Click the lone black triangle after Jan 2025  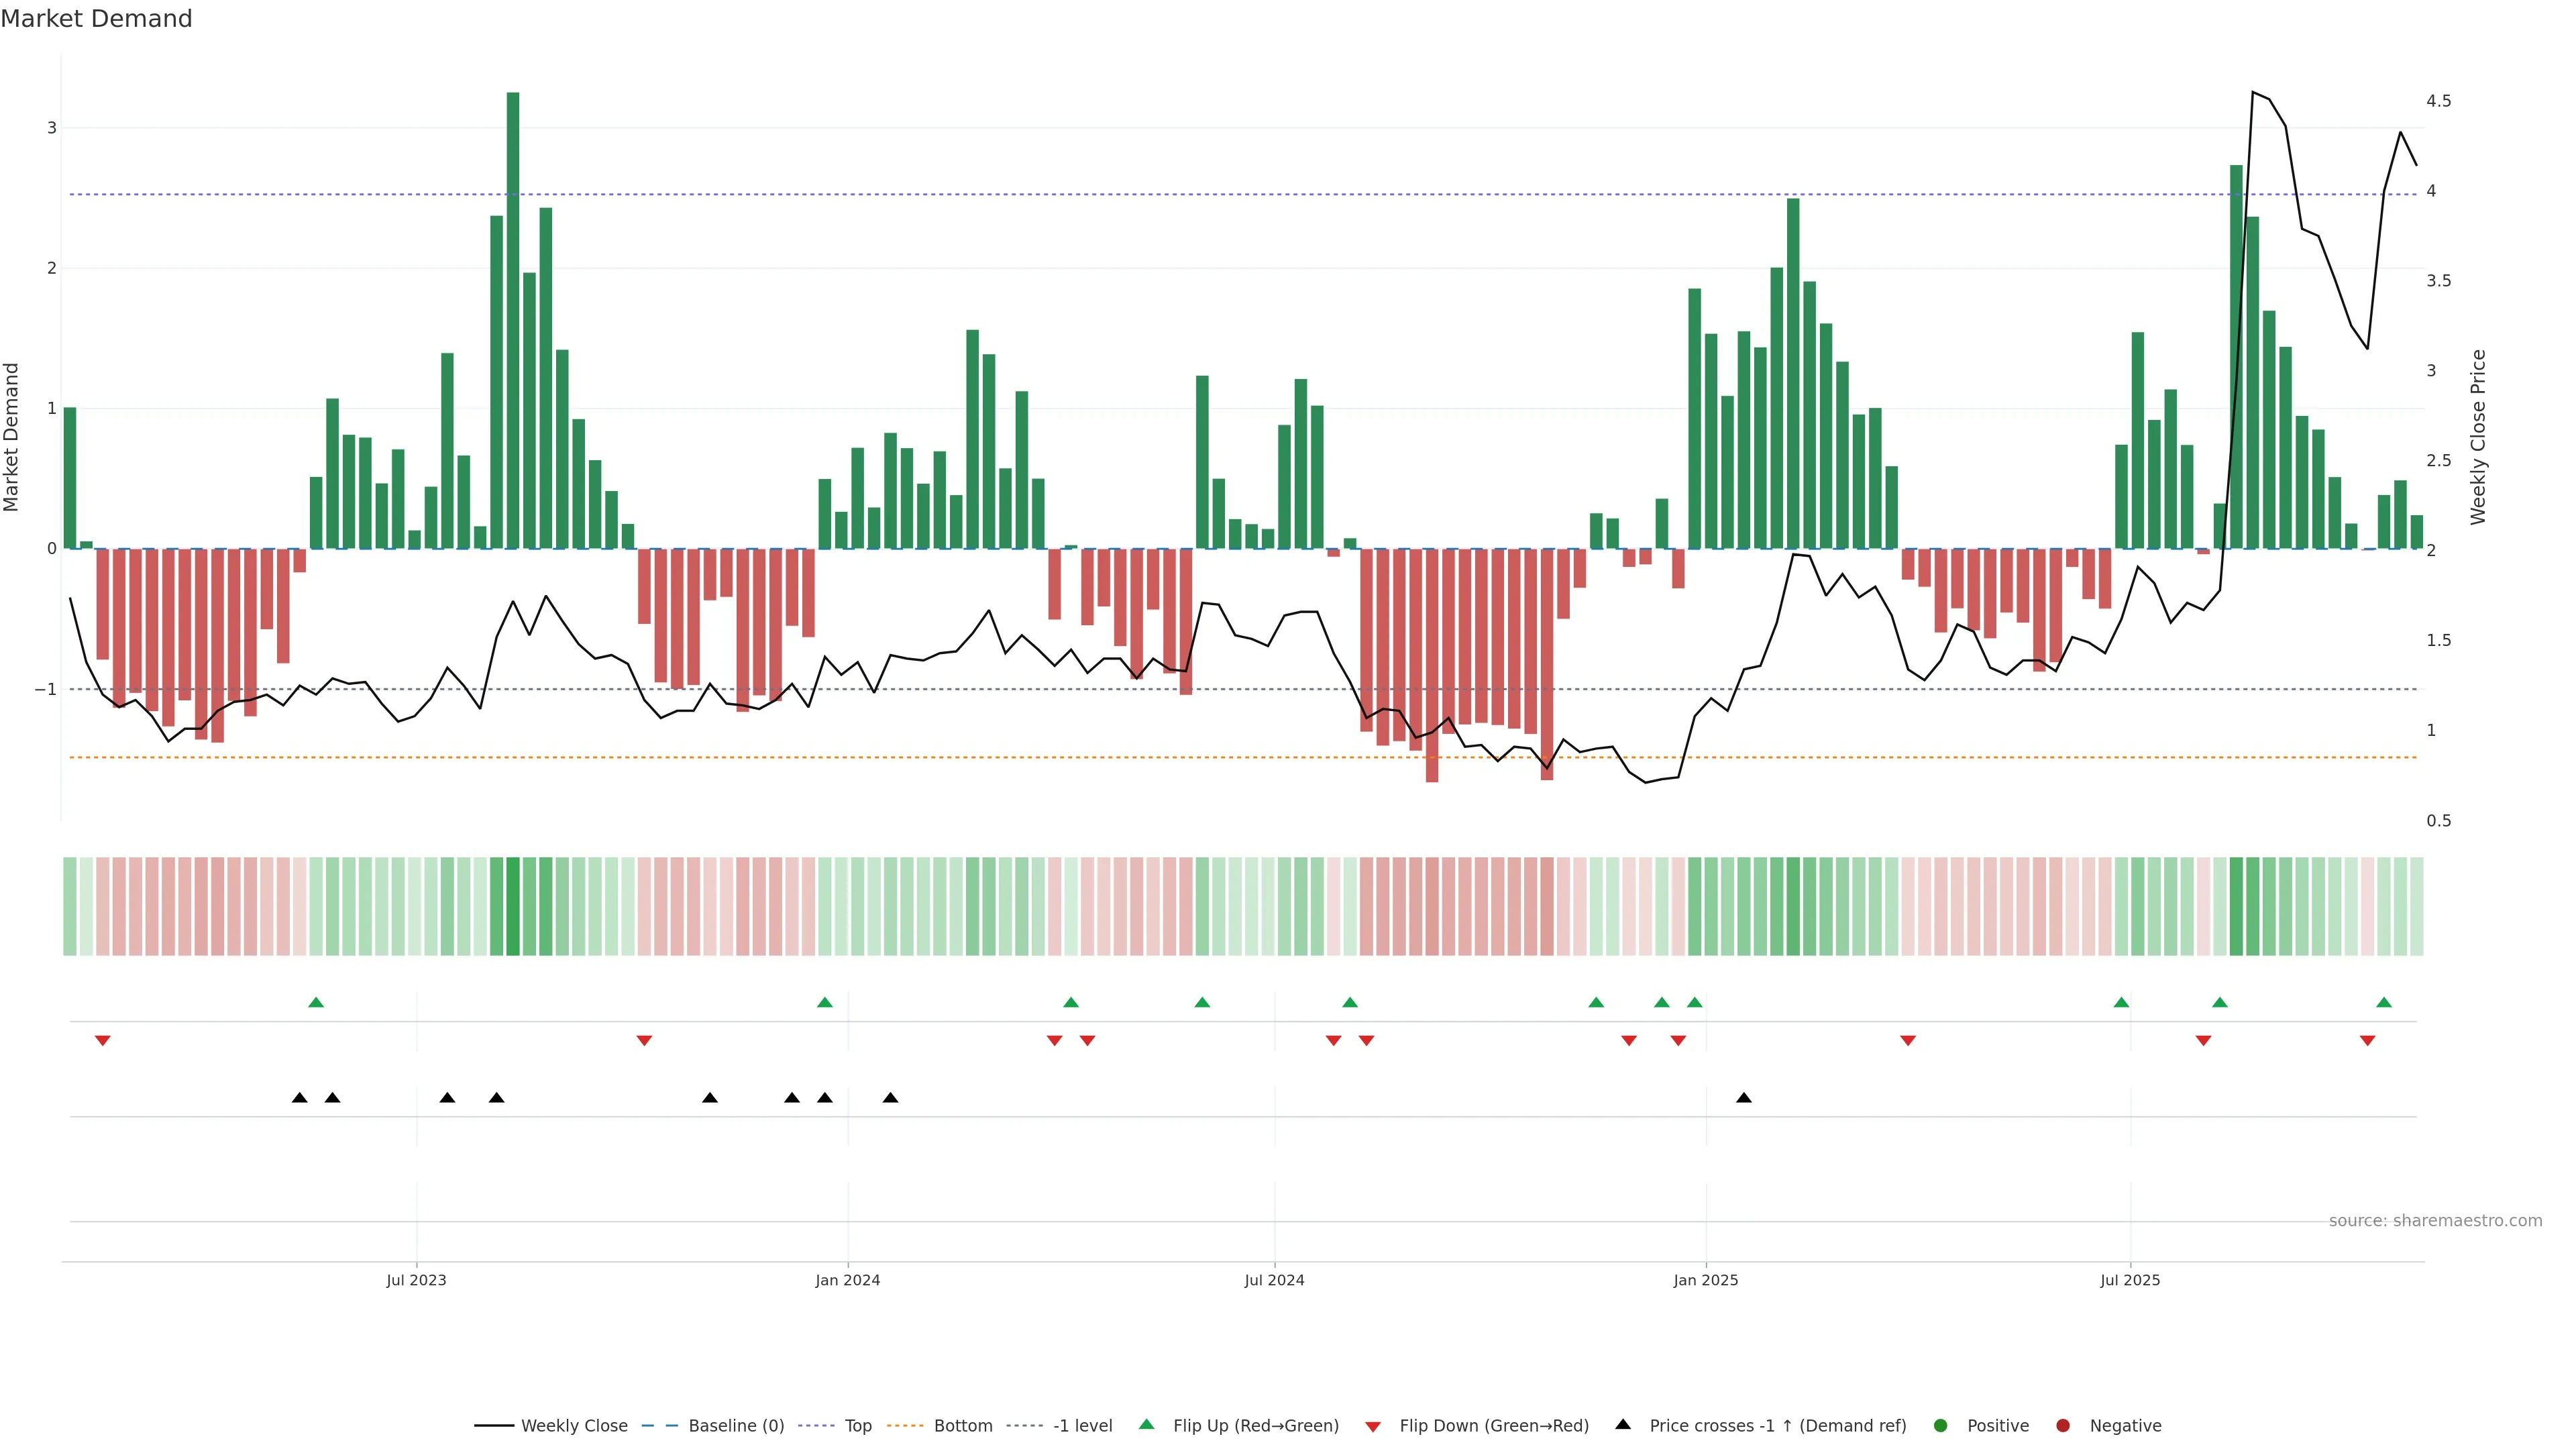click(x=1744, y=1098)
